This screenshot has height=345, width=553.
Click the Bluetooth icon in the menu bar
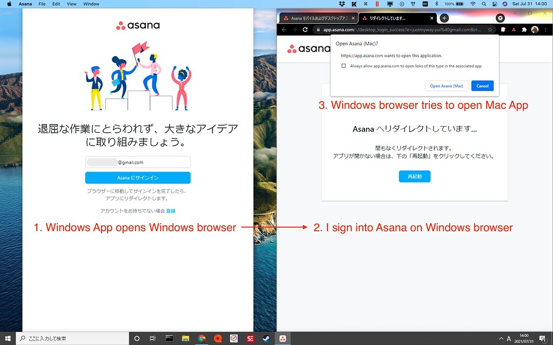436,4
